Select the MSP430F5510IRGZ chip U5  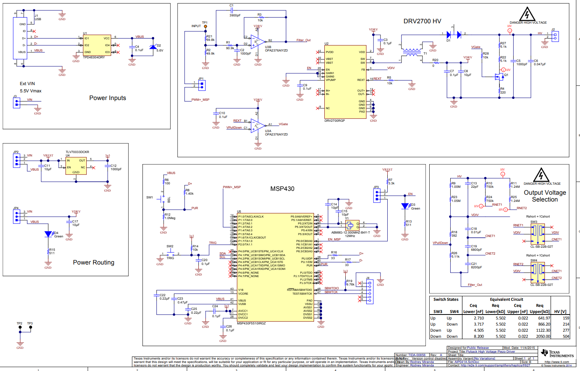(274, 267)
